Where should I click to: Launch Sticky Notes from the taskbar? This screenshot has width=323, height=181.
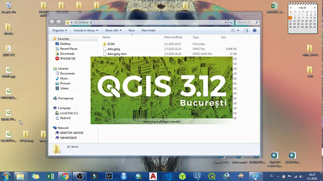tap(35, 176)
